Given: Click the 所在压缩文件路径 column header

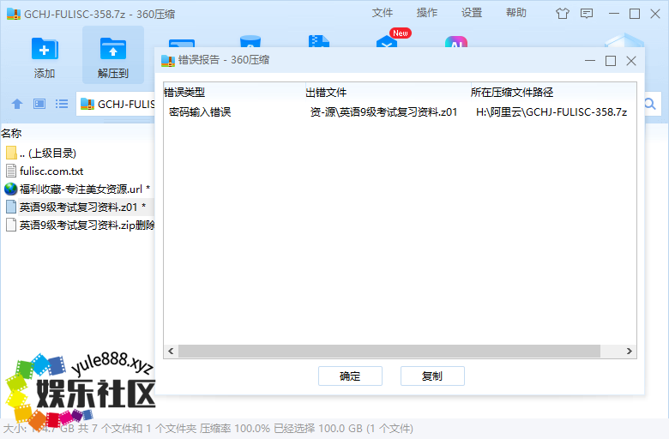Looking at the screenshot, I should pyautogui.click(x=511, y=92).
